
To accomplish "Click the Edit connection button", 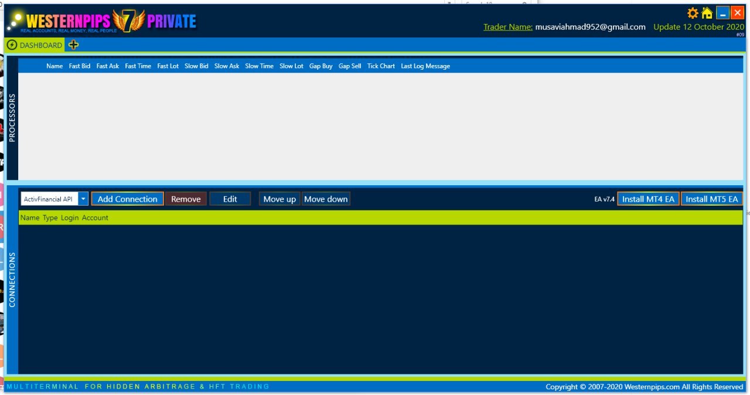I will (x=230, y=199).
